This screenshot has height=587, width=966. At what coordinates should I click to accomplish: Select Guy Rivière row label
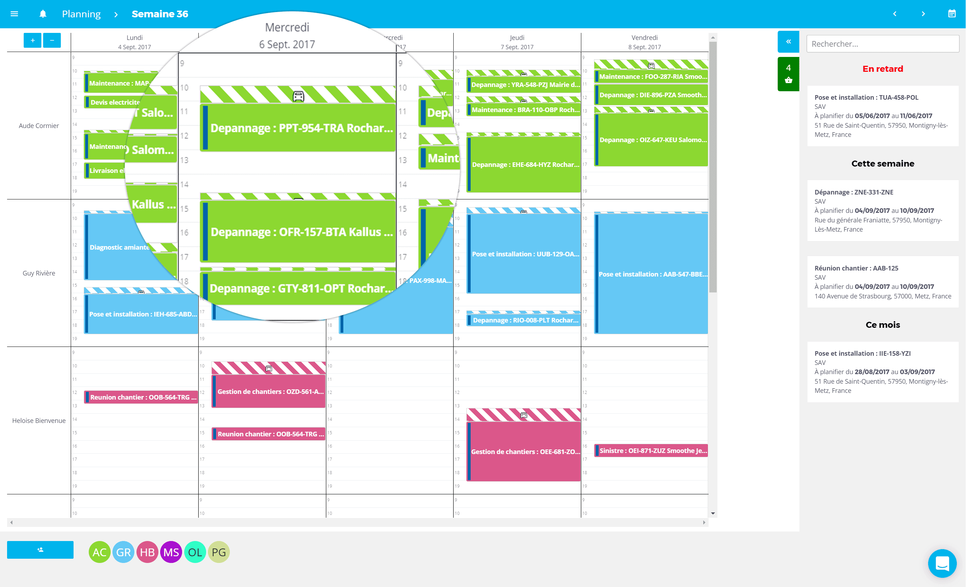click(x=39, y=273)
